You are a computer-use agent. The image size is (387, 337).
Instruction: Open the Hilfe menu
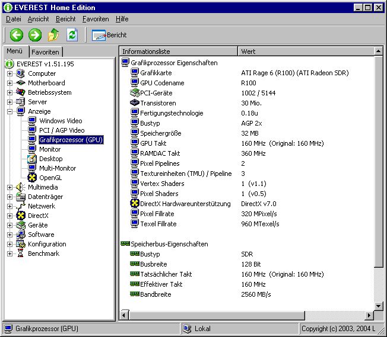122,19
